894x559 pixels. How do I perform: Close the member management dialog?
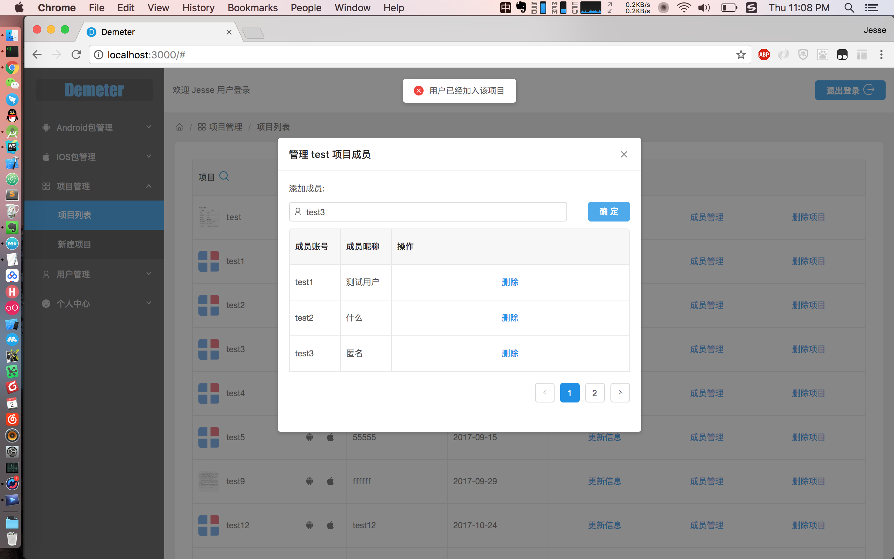(624, 154)
